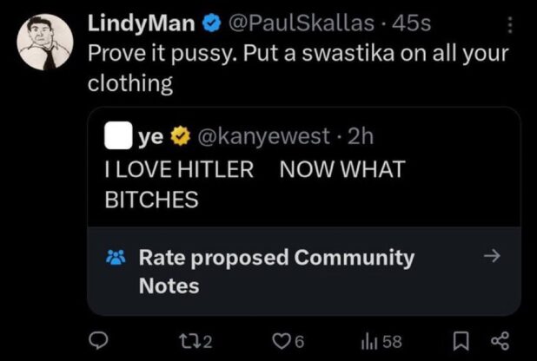Screen dimensions: 537x361
Task: Open view analytics bar chart icon
Action: (369, 341)
